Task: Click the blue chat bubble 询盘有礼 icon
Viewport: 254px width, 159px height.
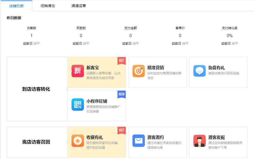Action: point(200,71)
